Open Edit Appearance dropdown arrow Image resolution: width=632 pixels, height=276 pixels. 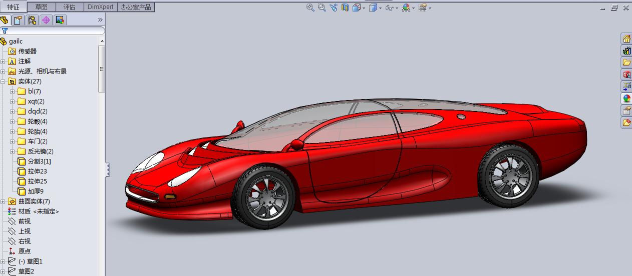pyautogui.click(x=413, y=8)
